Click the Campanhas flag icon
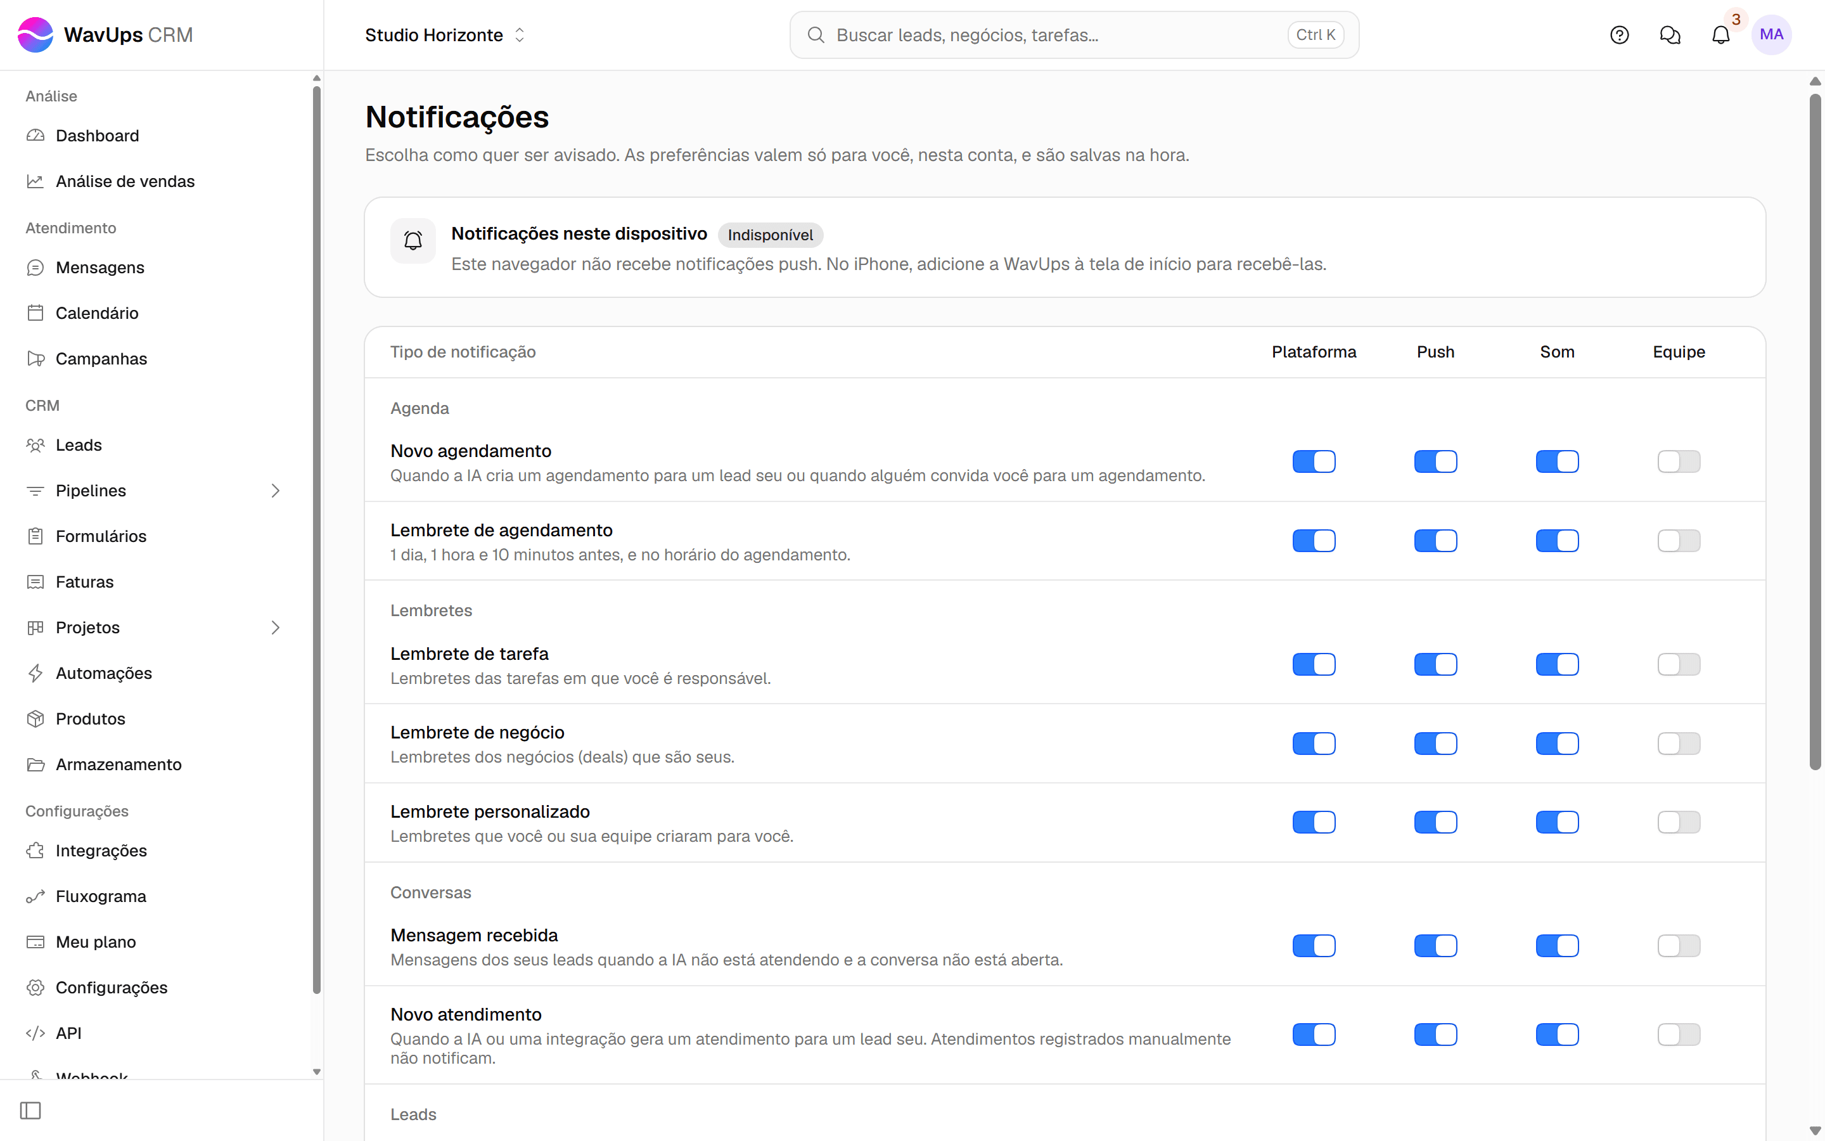This screenshot has height=1141, width=1825. click(x=35, y=358)
